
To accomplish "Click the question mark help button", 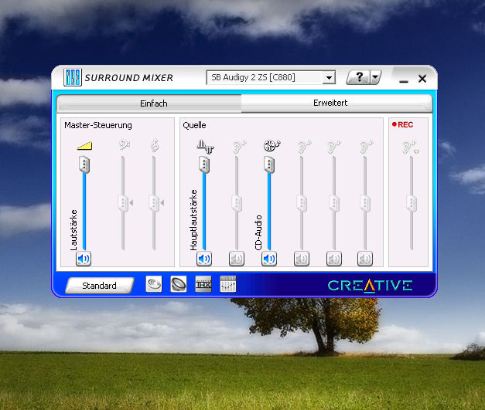I will (x=358, y=77).
